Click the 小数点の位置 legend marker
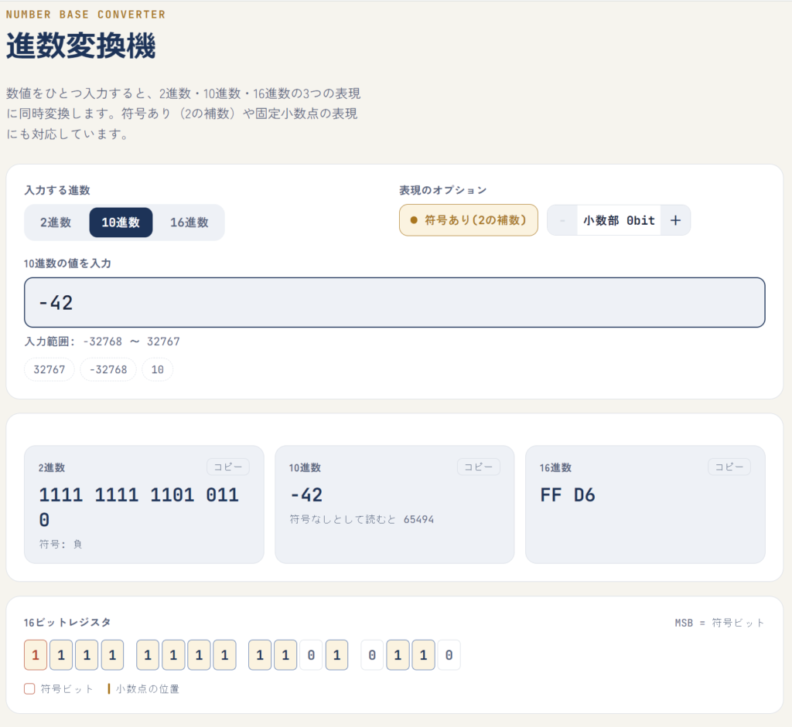The width and height of the screenshot is (792, 727). (108, 688)
